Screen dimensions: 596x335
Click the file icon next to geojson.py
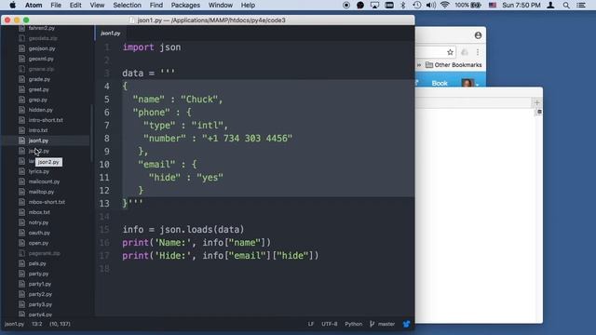21,48
